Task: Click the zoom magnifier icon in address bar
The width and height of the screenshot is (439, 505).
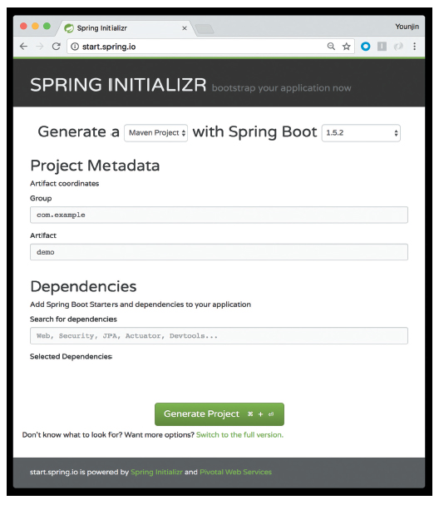Action: click(x=331, y=47)
